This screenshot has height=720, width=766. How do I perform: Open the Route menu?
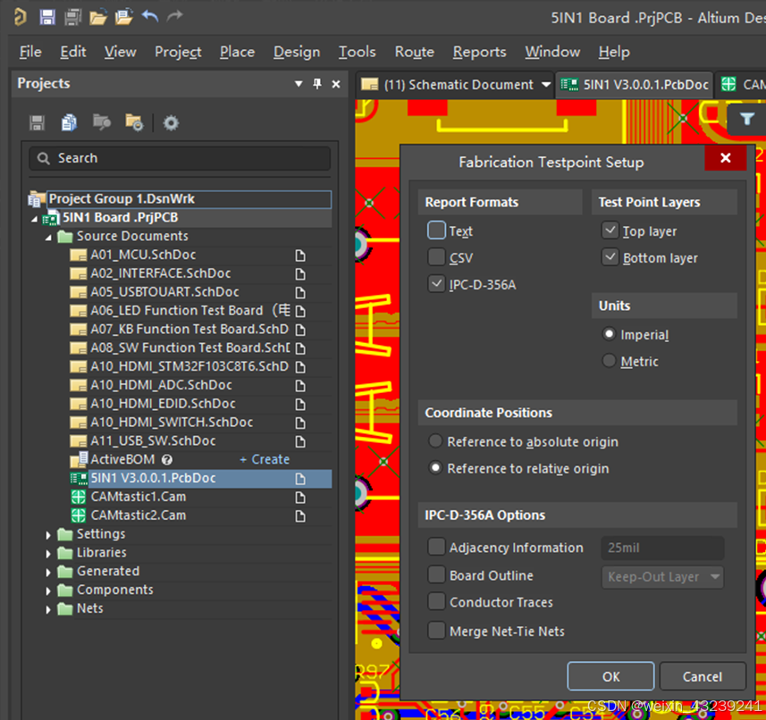coord(414,52)
